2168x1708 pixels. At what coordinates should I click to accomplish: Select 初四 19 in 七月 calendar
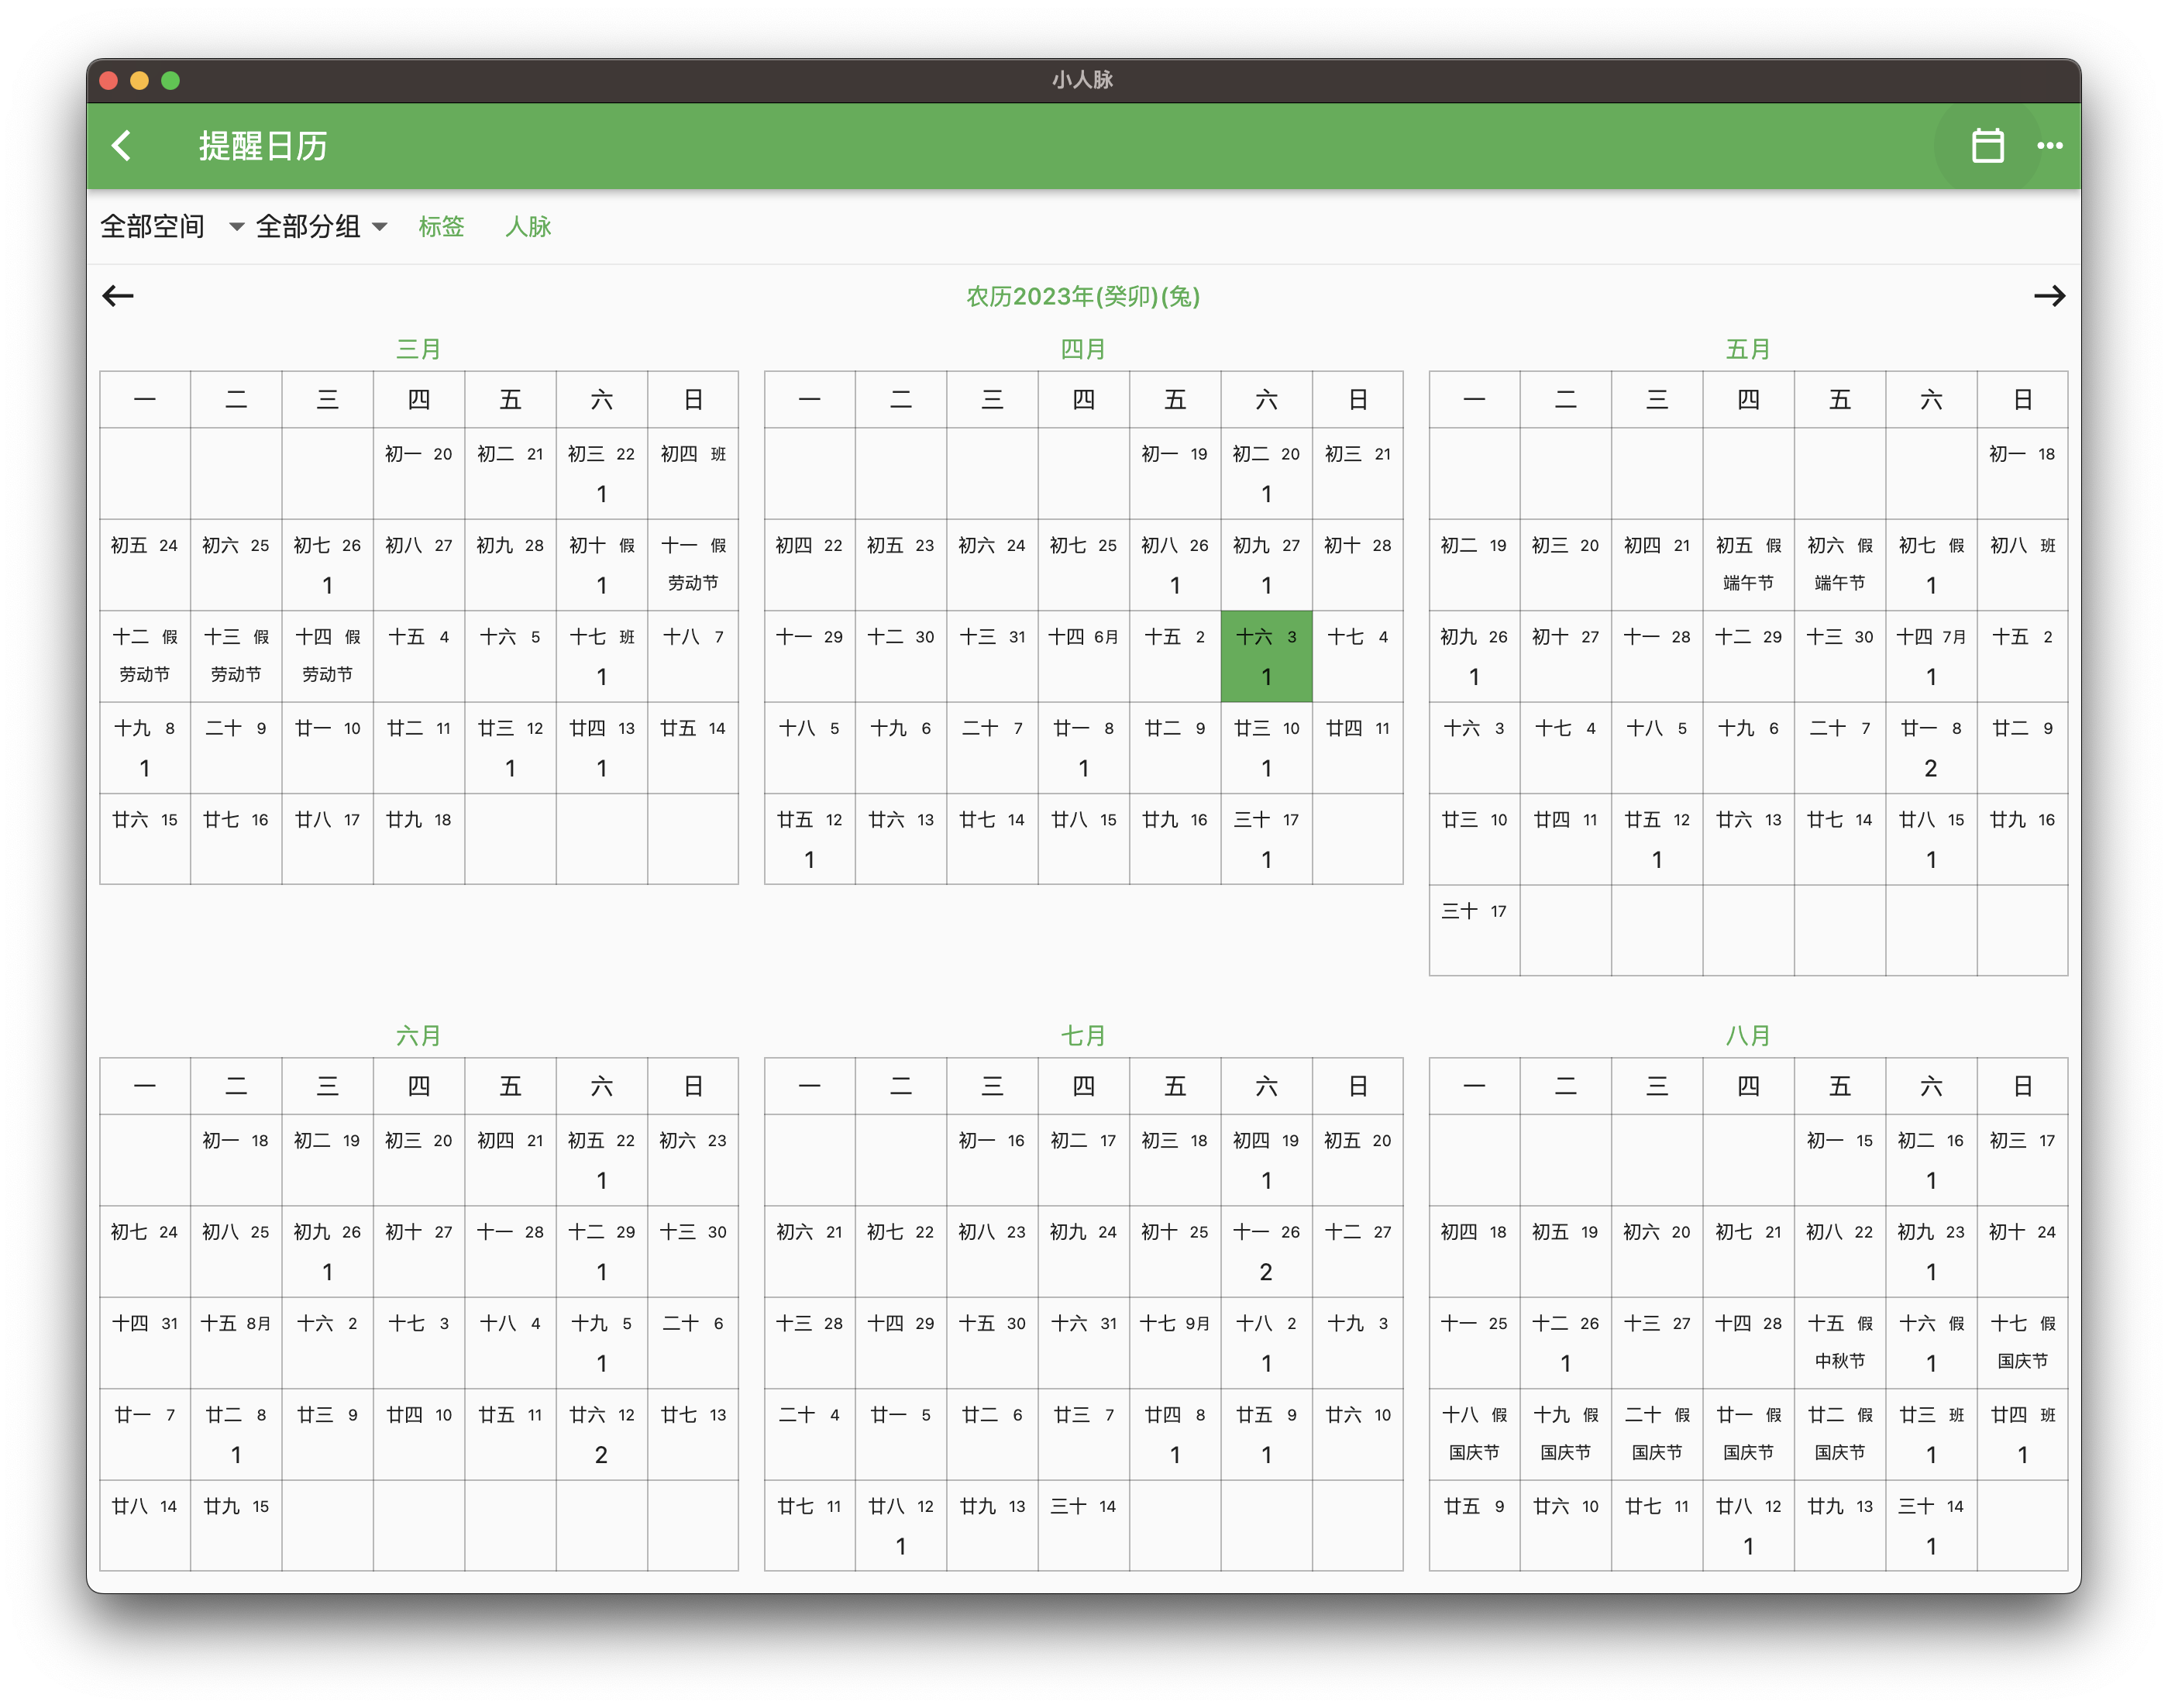click(1266, 1160)
